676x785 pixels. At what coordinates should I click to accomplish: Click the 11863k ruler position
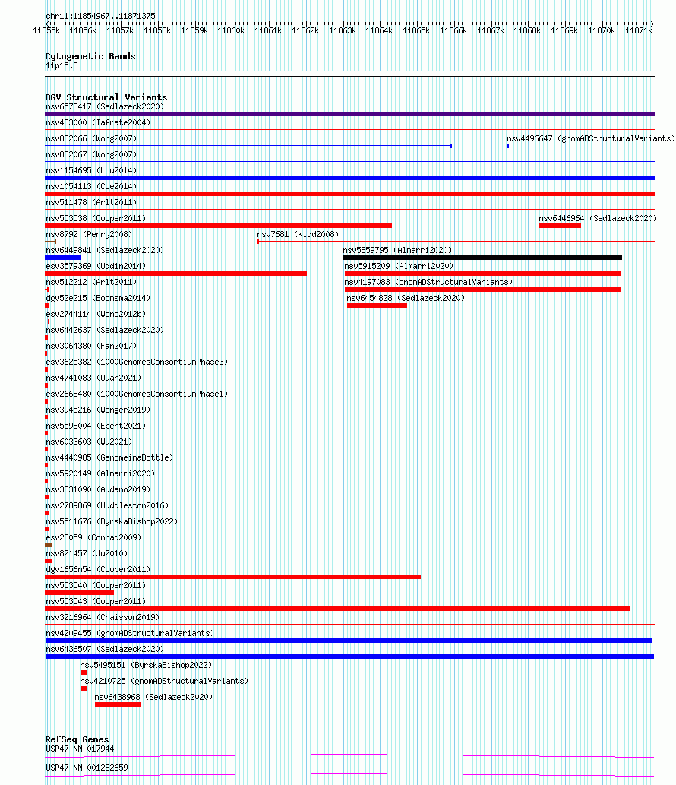pyautogui.click(x=343, y=31)
